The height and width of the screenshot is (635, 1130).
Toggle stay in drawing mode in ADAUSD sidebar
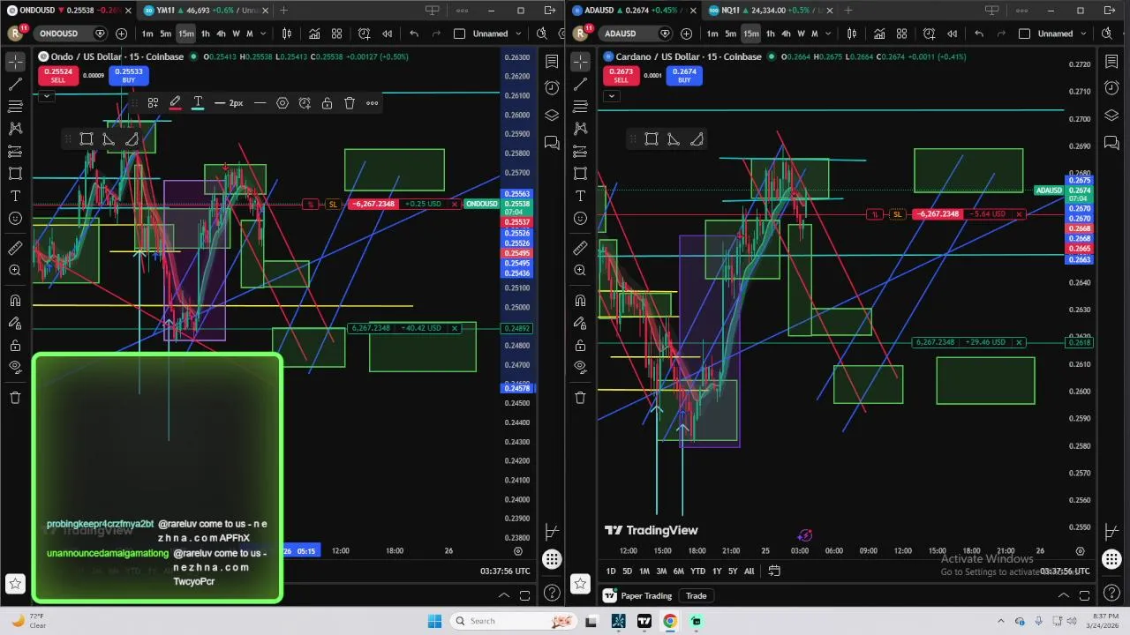click(x=580, y=323)
